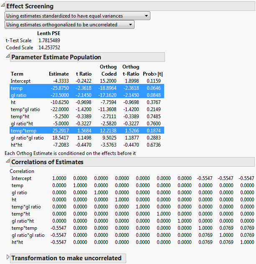Click the Effect Screening title bar text
256x264 pixels.
(30, 7)
